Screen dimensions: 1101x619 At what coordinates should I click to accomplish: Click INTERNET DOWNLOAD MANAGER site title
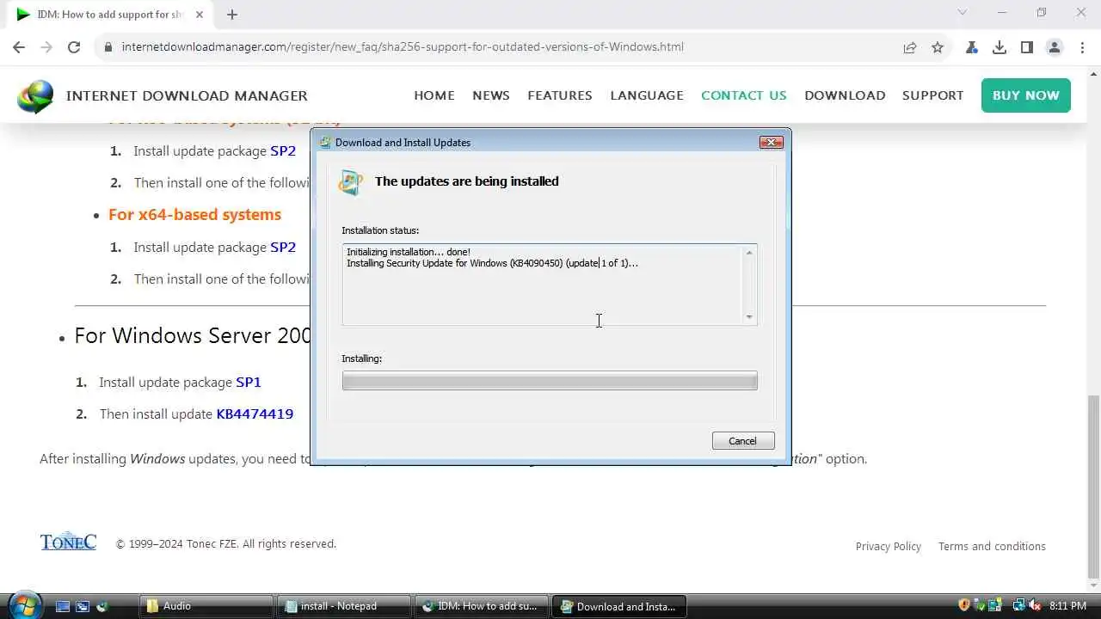(x=187, y=95)
